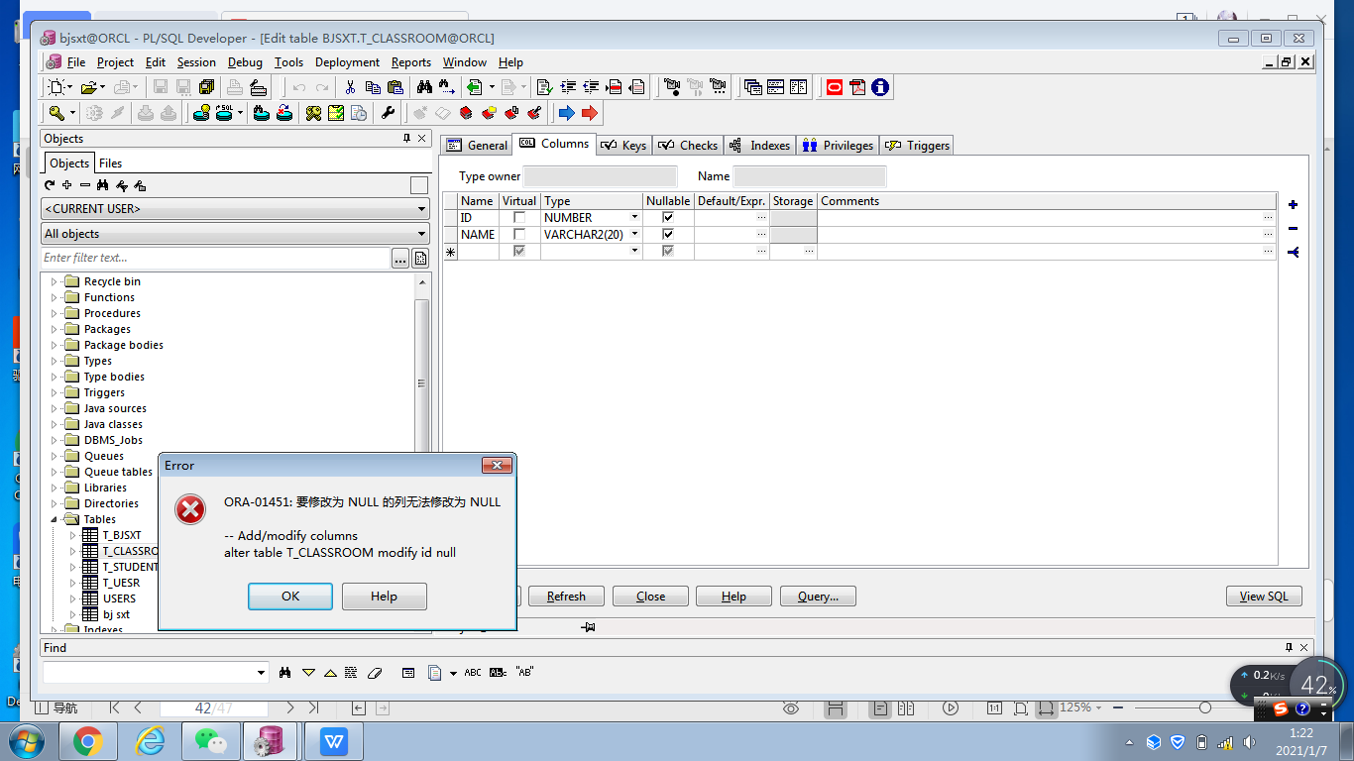Click the wrench Preferences icon
Viewport: 1354px width, 761px height.
pyautogui.click(x=388, y=113)
